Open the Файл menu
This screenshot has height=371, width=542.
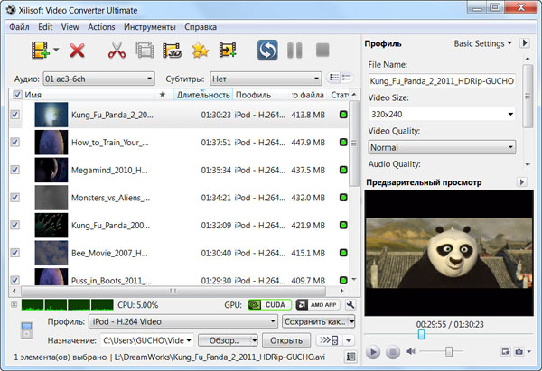[x=20, y=26]
